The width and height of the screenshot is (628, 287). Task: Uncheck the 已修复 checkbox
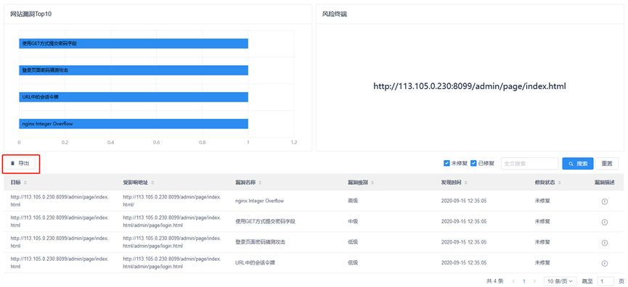pyautogui.click(x=473, y=164)
